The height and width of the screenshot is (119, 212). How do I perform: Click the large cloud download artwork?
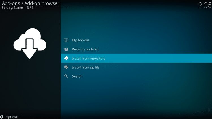[x=30, y=43]
